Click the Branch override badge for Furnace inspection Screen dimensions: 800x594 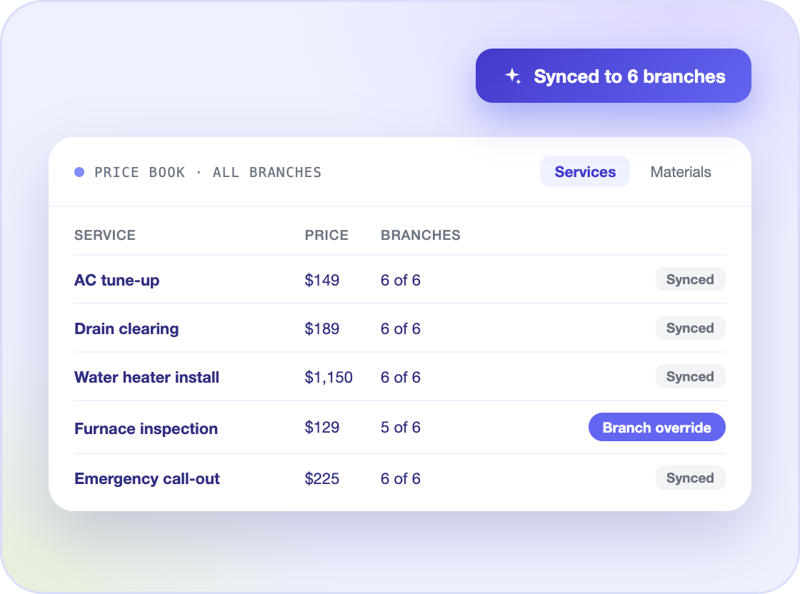click(657, 427)
